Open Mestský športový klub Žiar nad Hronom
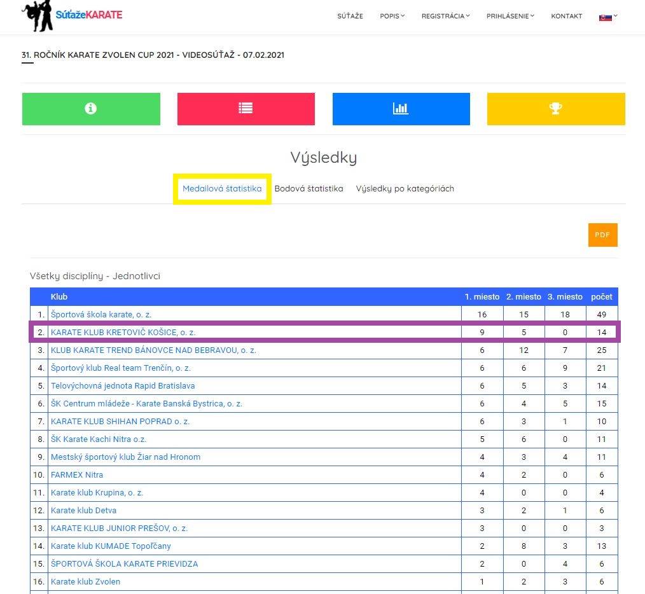645x594 pixels. [125, 457]
